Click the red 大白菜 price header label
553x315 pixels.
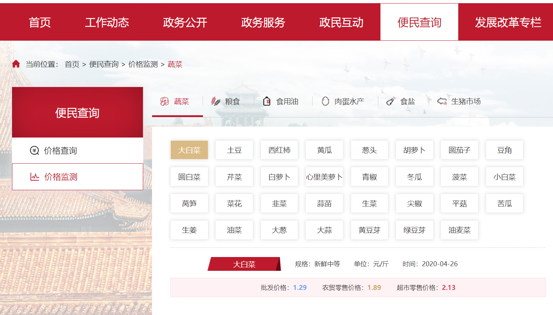coord(244,264)
